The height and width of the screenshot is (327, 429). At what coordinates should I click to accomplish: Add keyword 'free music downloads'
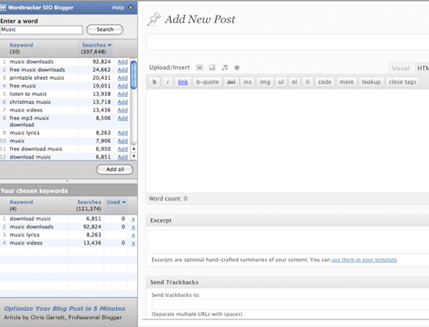(123, 70)
